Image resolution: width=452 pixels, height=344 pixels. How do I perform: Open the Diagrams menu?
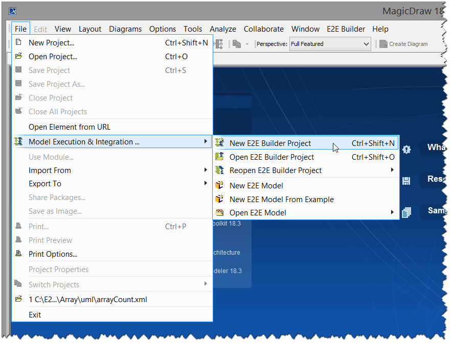pos(125,29)
